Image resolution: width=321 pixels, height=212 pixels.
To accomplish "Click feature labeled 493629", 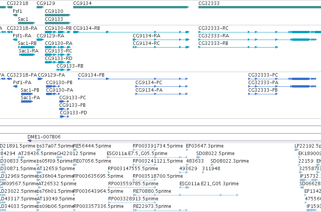I will point(188,169).
